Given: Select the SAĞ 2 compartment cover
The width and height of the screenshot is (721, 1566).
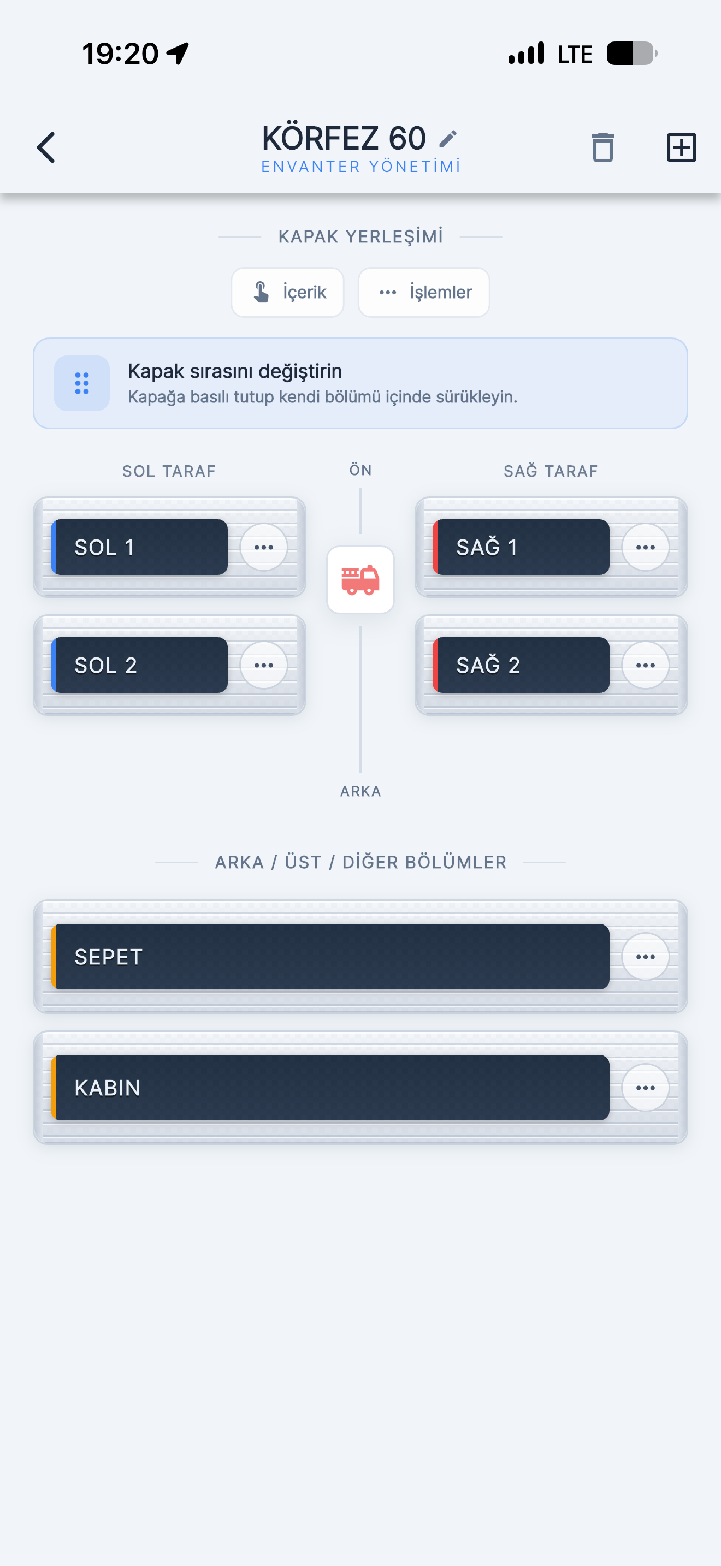Looking at the screenshot, I should [521, 665].
